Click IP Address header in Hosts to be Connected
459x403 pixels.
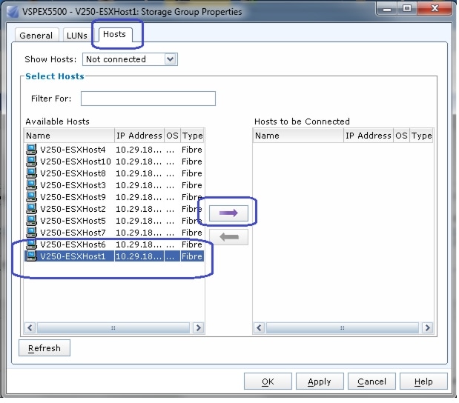pyautogui.click(x=369, y=136)
